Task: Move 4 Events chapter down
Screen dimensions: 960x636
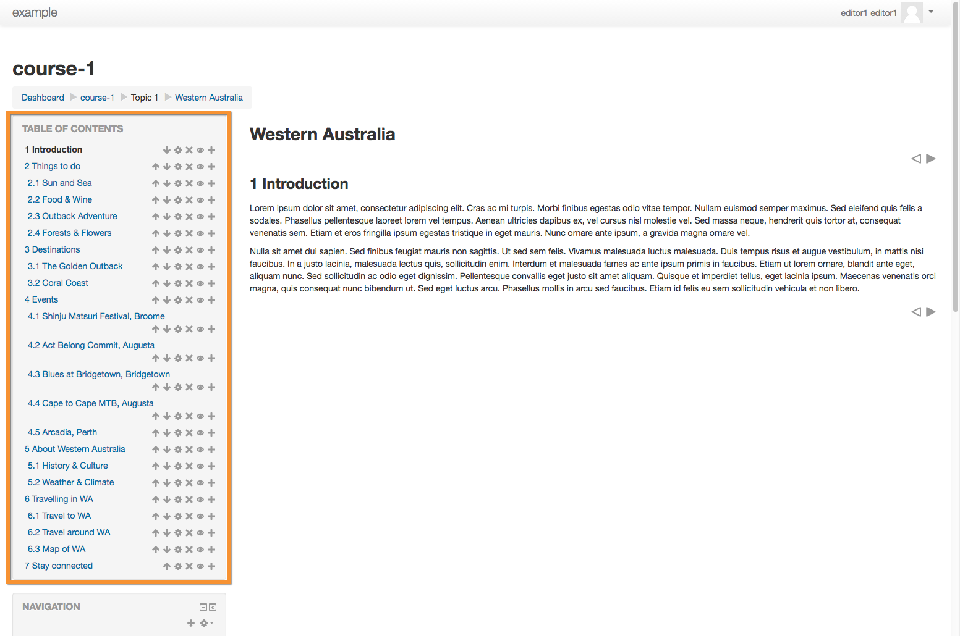Action: (167, 300)
